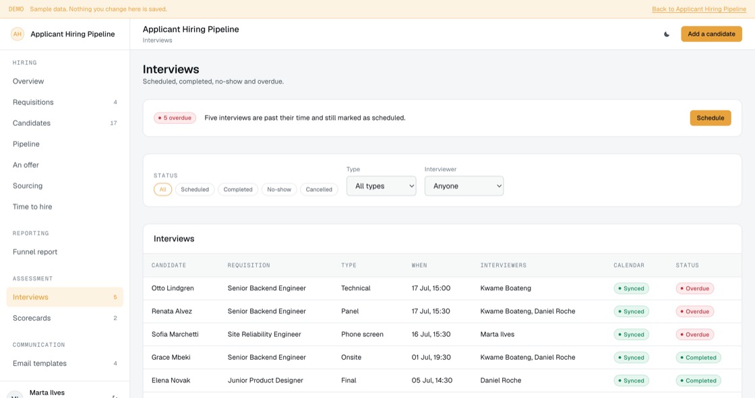Click Marta Ilves interviewer cell
The image size is (755, 398).
497,335
